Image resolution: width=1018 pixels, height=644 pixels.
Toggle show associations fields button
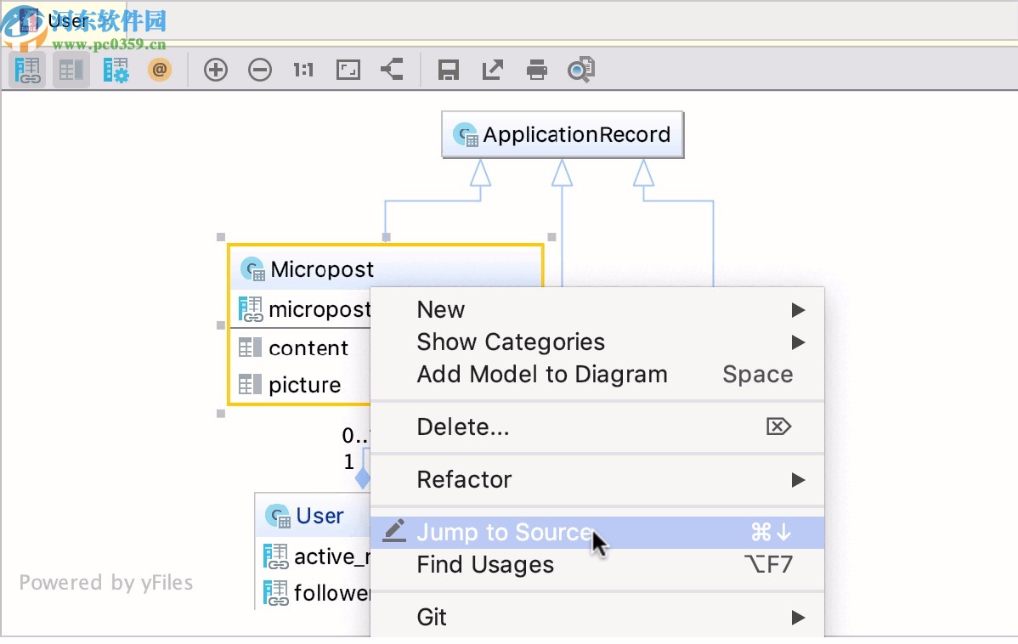pyautogui.click(x=28, y=70)
